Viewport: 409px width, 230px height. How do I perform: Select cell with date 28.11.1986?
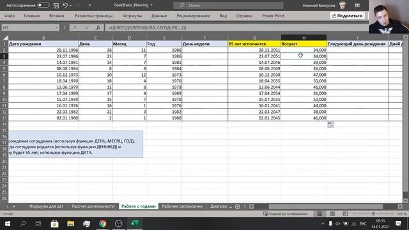pyautogui.click(x=43, y=50)
